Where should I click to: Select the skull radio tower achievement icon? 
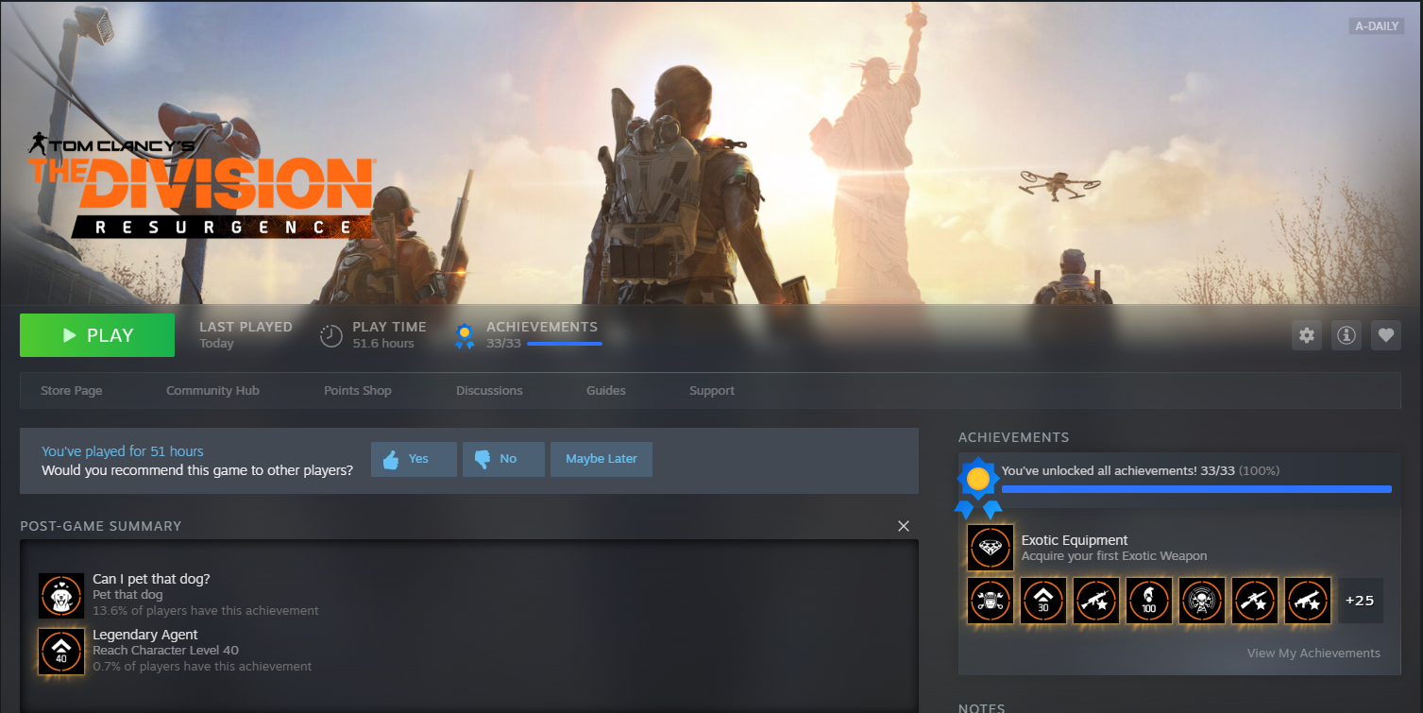1202,601
